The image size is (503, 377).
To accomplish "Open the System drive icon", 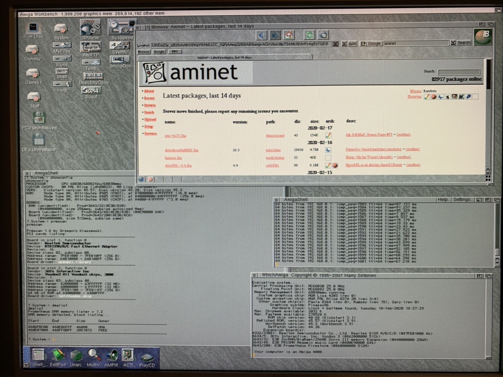I will tap(61, 31).
